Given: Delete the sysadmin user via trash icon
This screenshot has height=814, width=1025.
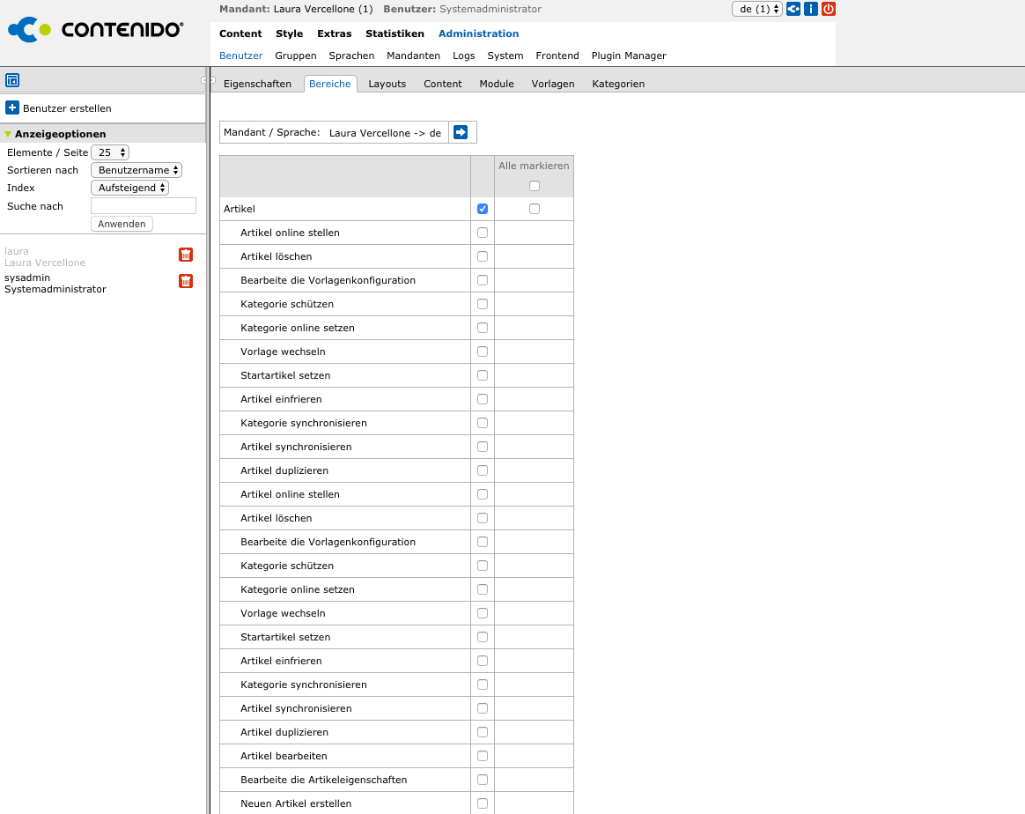Looking at the screenshot, I should (186, 281).
